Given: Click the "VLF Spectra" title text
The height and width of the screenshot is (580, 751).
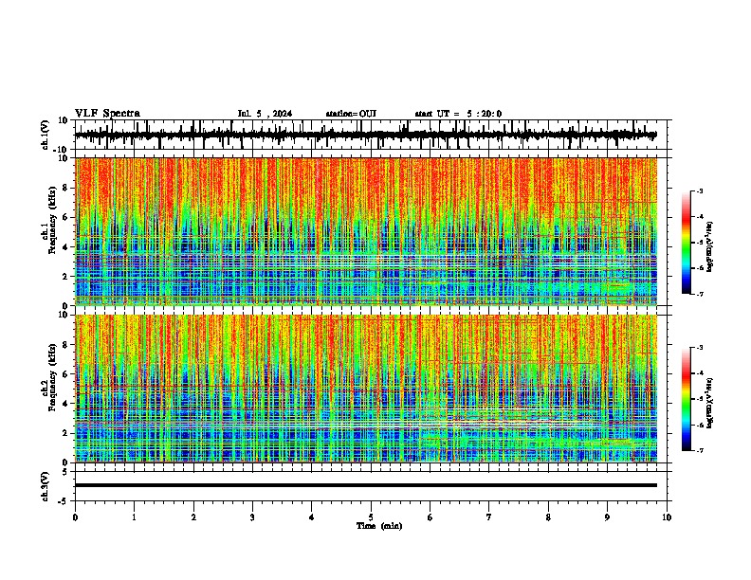Looking at the screenshot, I should click(x=107, y=114).
